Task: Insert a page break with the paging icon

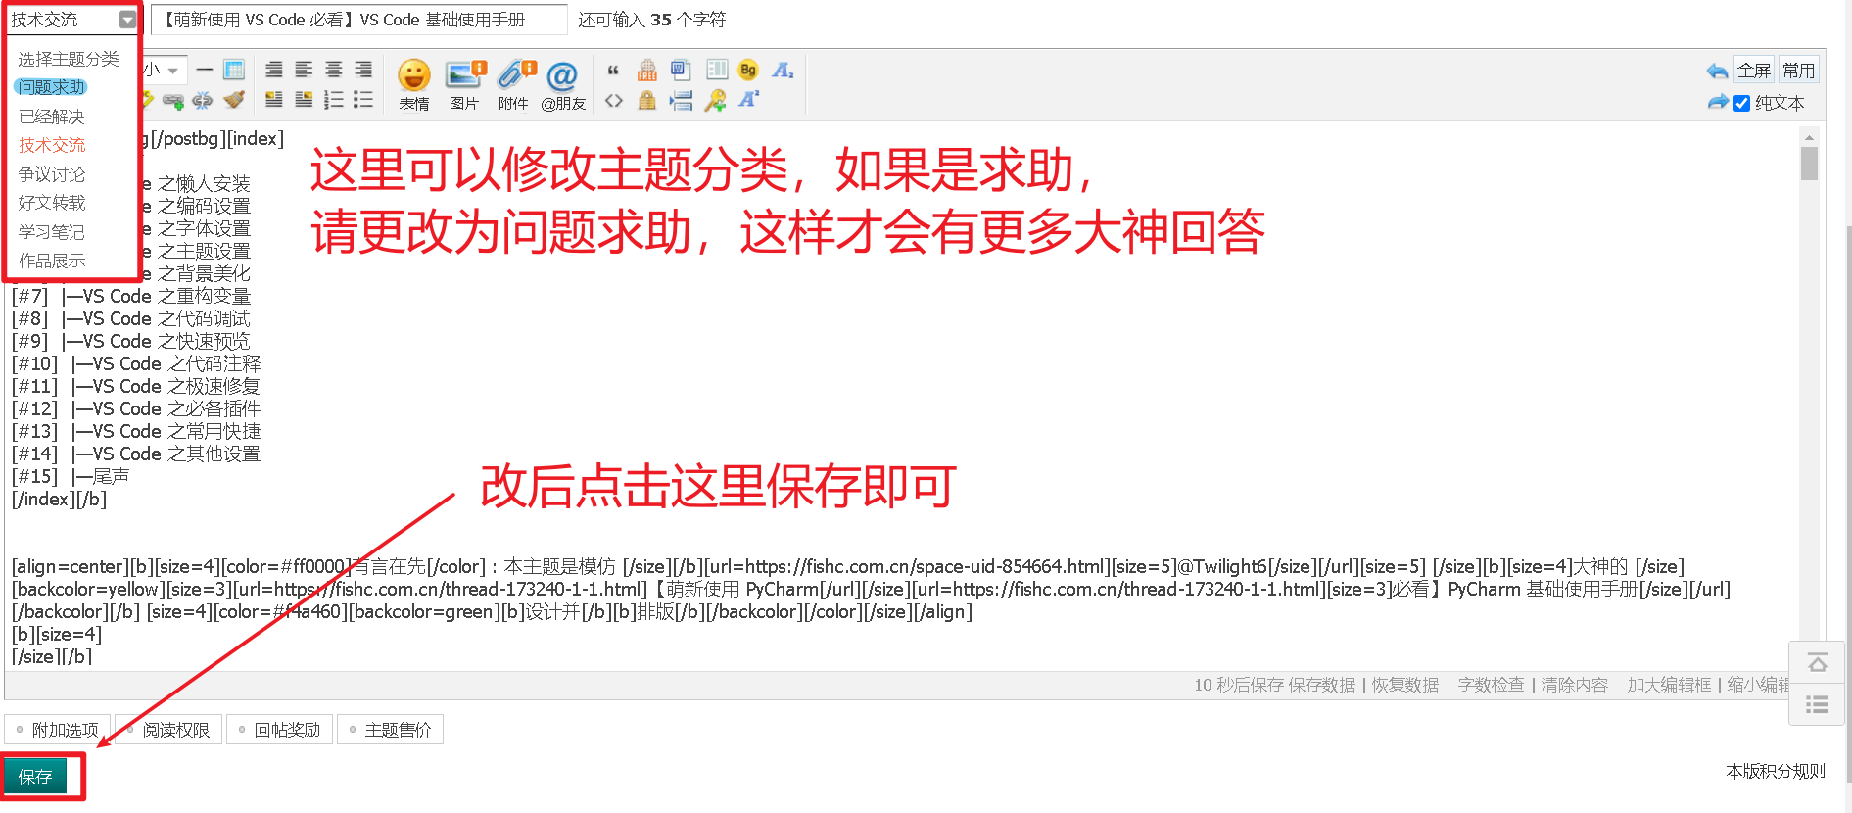Action: (681, 100)
